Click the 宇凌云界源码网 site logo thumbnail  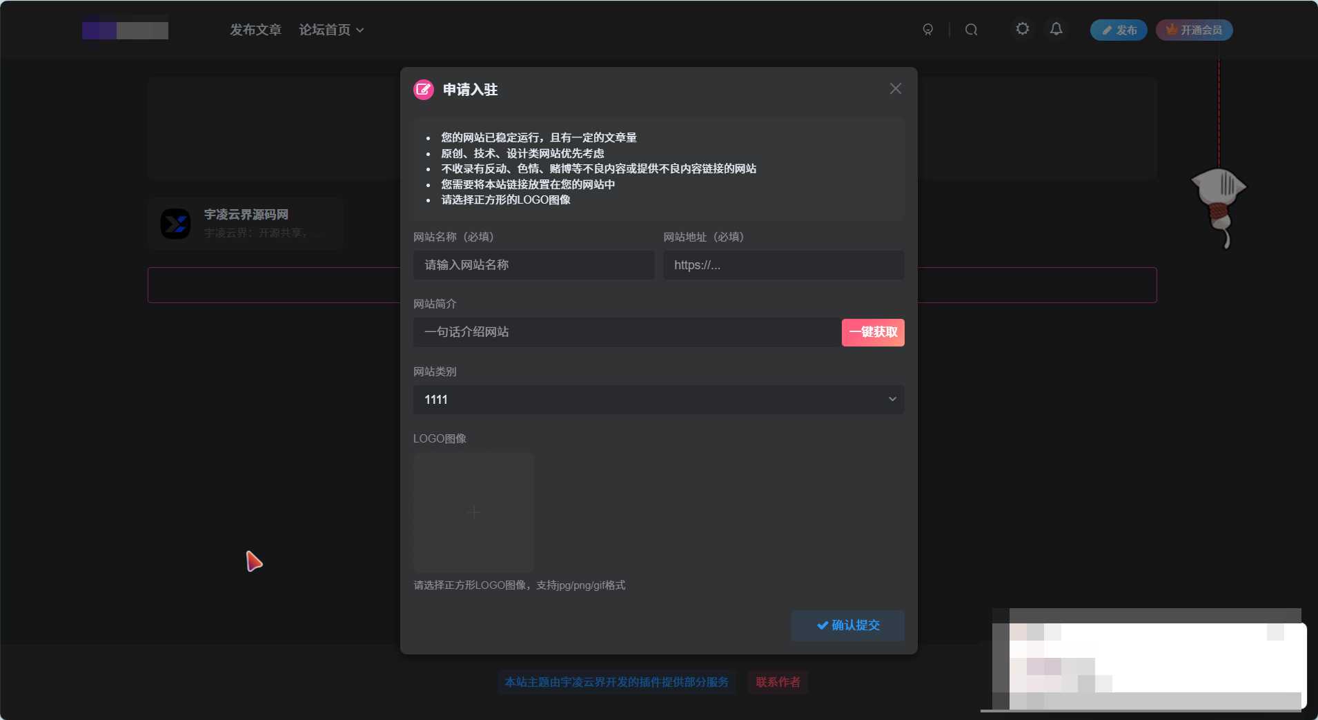click(x=175, y=223)
